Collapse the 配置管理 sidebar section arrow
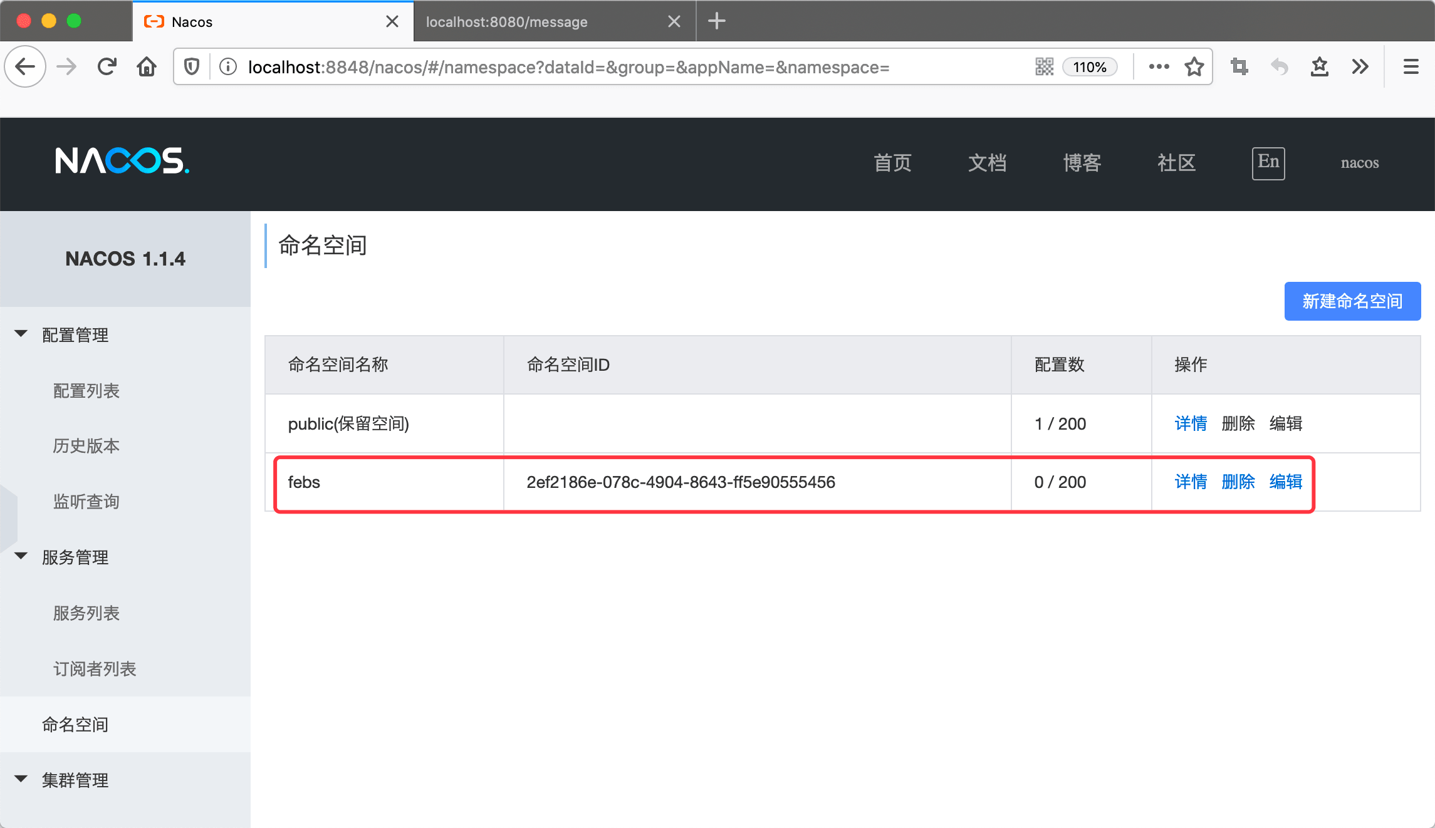Screen dimensions: 1435x828 21,334
